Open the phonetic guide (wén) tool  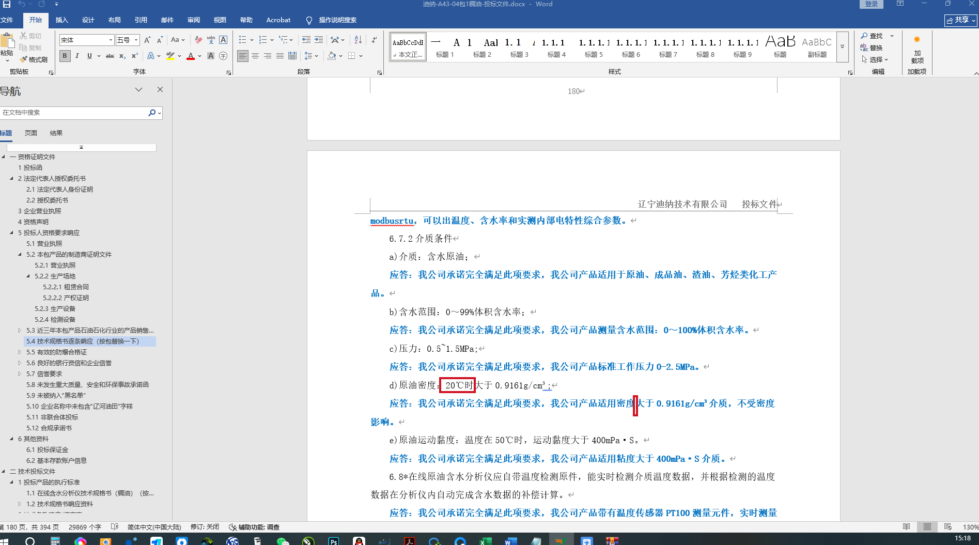[211, 40]
